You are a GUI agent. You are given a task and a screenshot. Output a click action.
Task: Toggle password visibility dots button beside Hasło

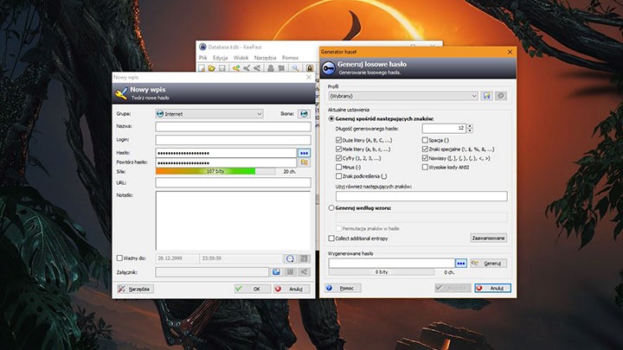(x=304, y=152)
